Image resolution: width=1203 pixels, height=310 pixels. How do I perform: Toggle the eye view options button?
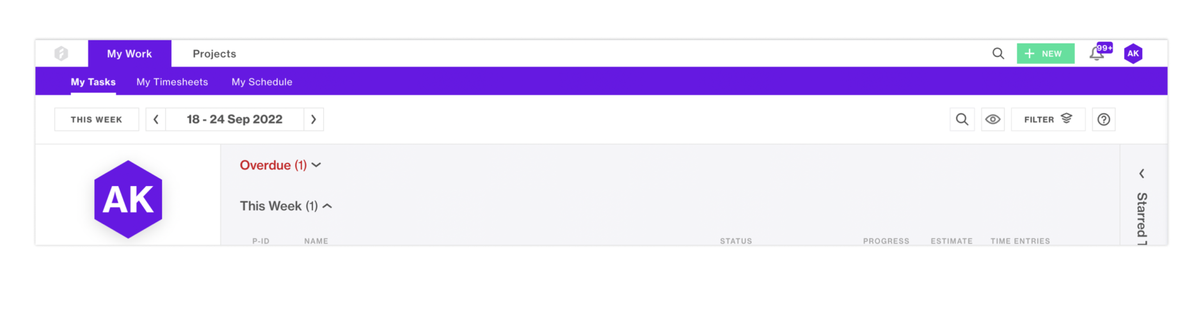coord(993,120)
